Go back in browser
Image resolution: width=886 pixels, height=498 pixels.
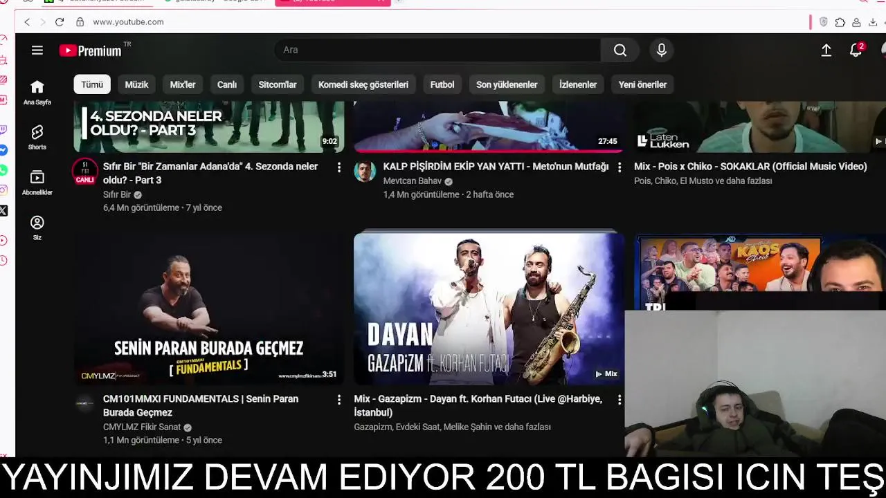pyautogui.click(x=27, y=22)
